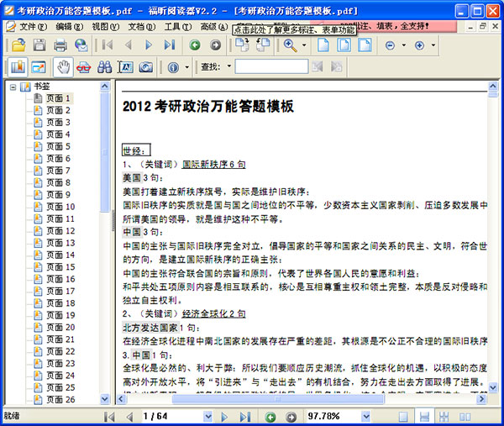This screenshot has width=504, height=426.
Task: Click the bookmark panel vertical scrollbar thumb
Action: (105, 152)
